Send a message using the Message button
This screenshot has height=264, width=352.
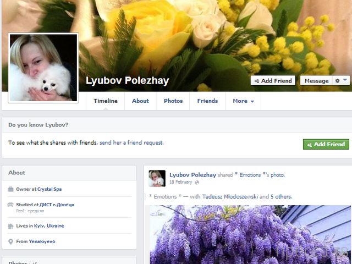[x=316, y=81]
